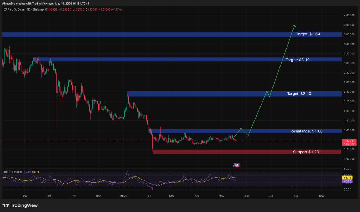Click the −0.01546 (−1.11%) change value

(x=110, y=9)
